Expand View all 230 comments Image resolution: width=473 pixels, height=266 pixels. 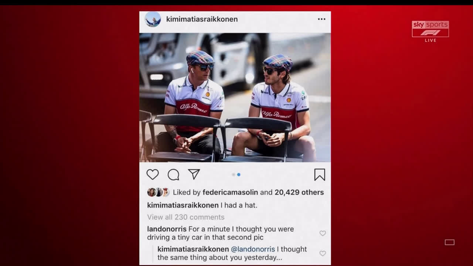click(186, 217)
